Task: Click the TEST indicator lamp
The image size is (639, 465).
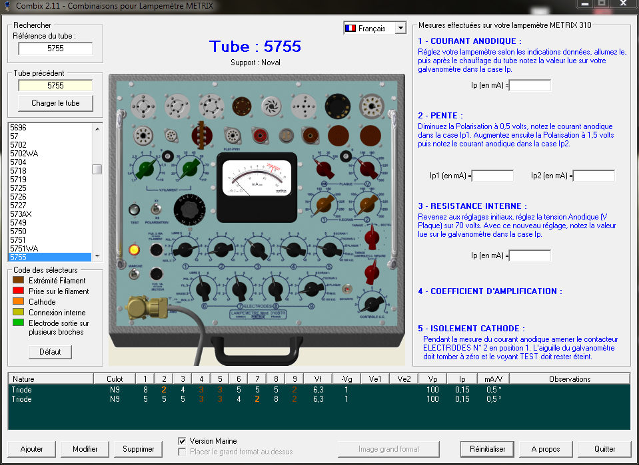Action: (134, 210)
